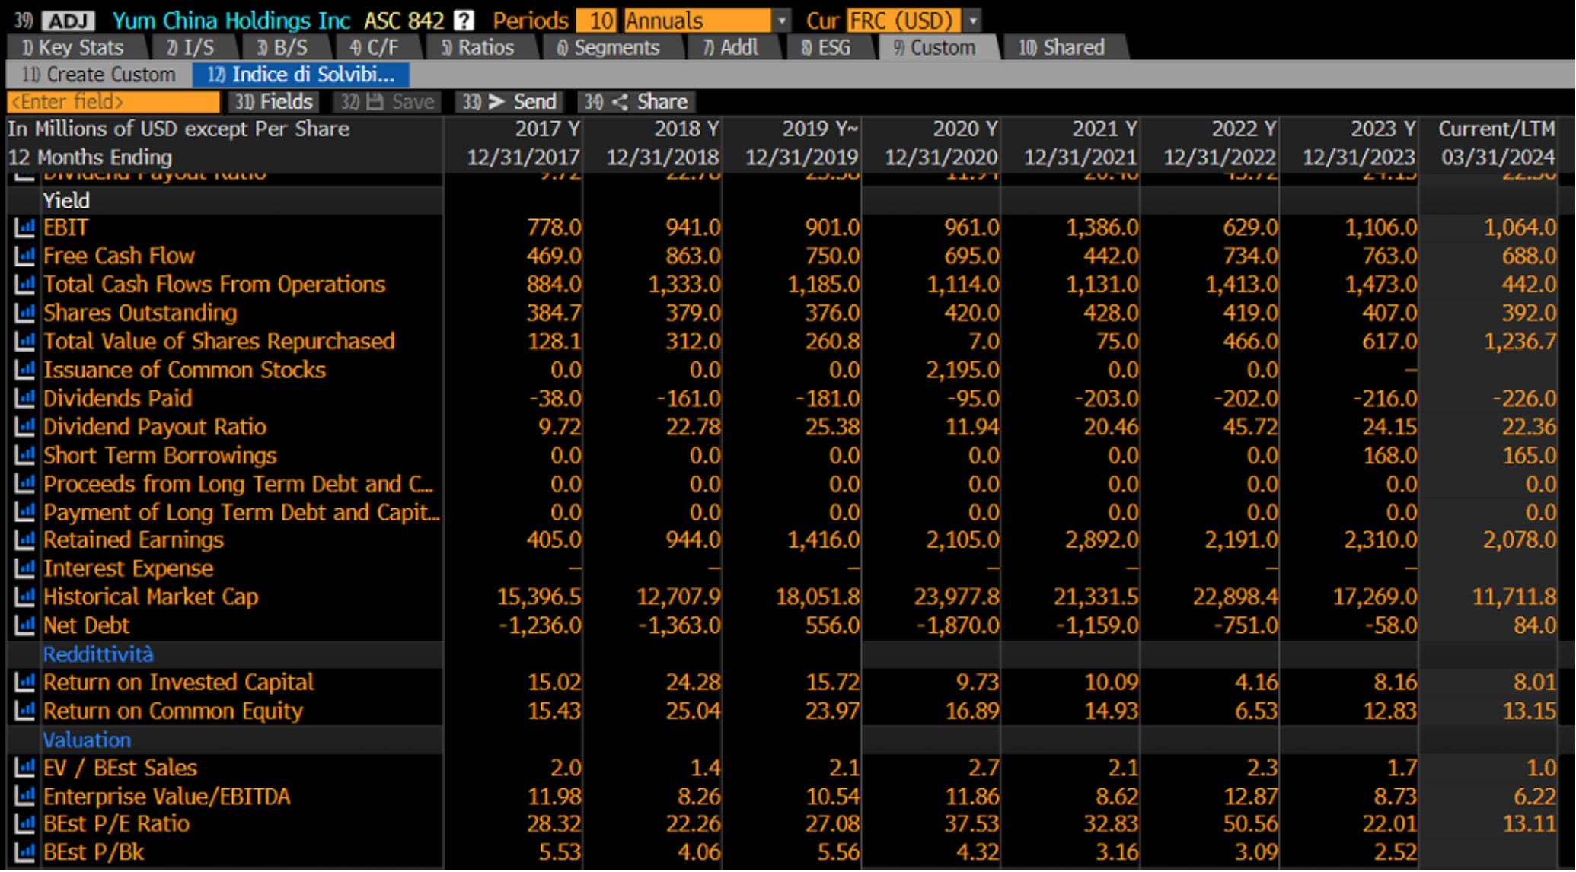Chart icon for Return on Invested Capital
The width and height of the screenshot is (1576, 872).
(24, 683)
